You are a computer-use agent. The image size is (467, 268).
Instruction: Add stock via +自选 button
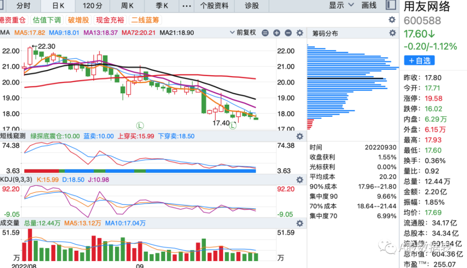pyautogui.click(x=419, y=60)
